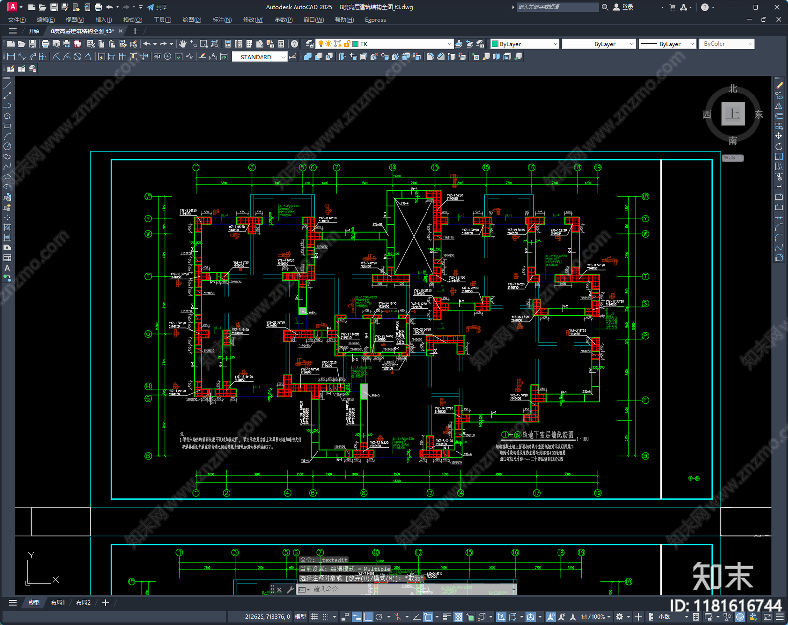The width and height of the screenshot is (788, 625).
Task: Click the WCS coordinate system button
Action: (733, 158)
